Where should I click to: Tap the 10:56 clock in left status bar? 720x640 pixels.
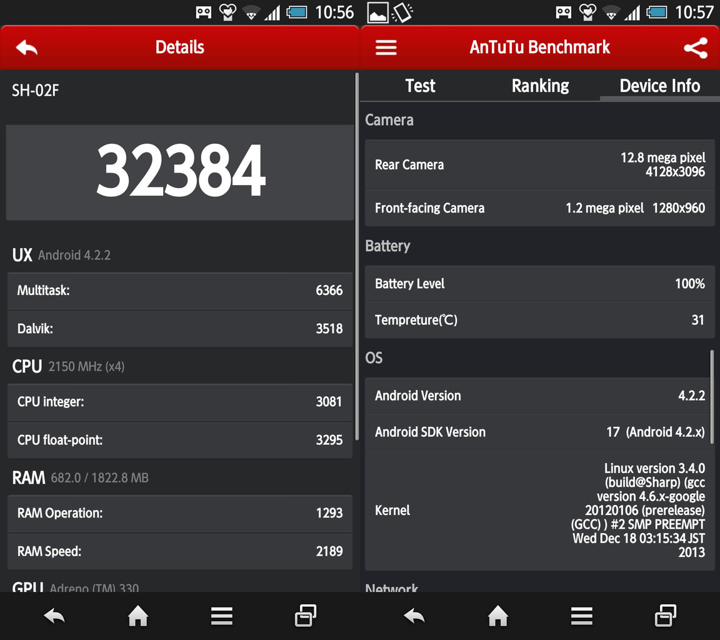tap(334, 12)
